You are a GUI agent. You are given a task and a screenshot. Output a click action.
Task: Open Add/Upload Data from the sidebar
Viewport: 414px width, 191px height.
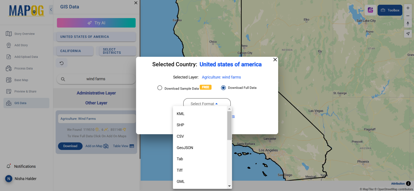26,56
